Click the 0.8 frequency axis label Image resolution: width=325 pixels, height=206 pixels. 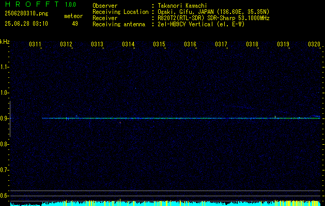coord(4,144)
